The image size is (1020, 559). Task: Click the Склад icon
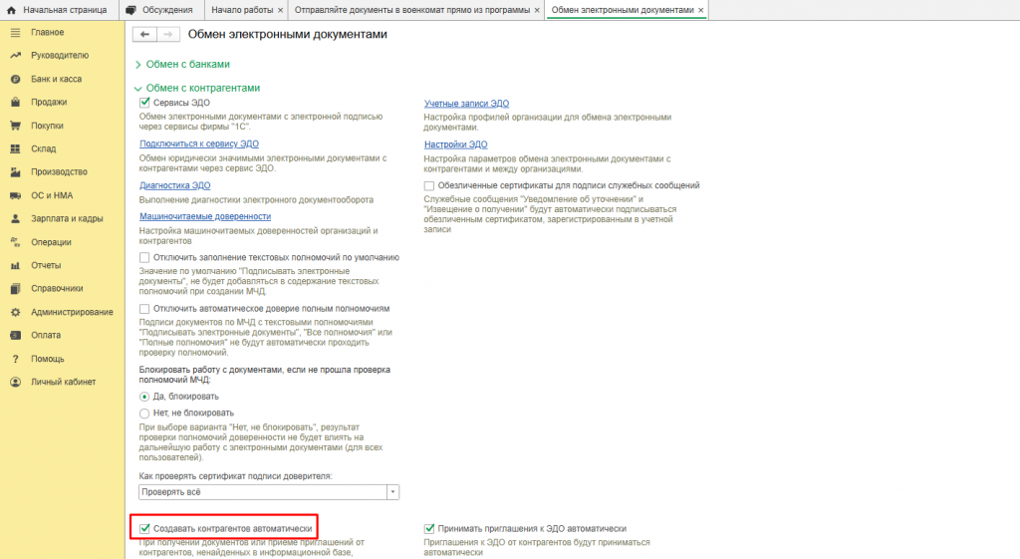pos(16,148)
